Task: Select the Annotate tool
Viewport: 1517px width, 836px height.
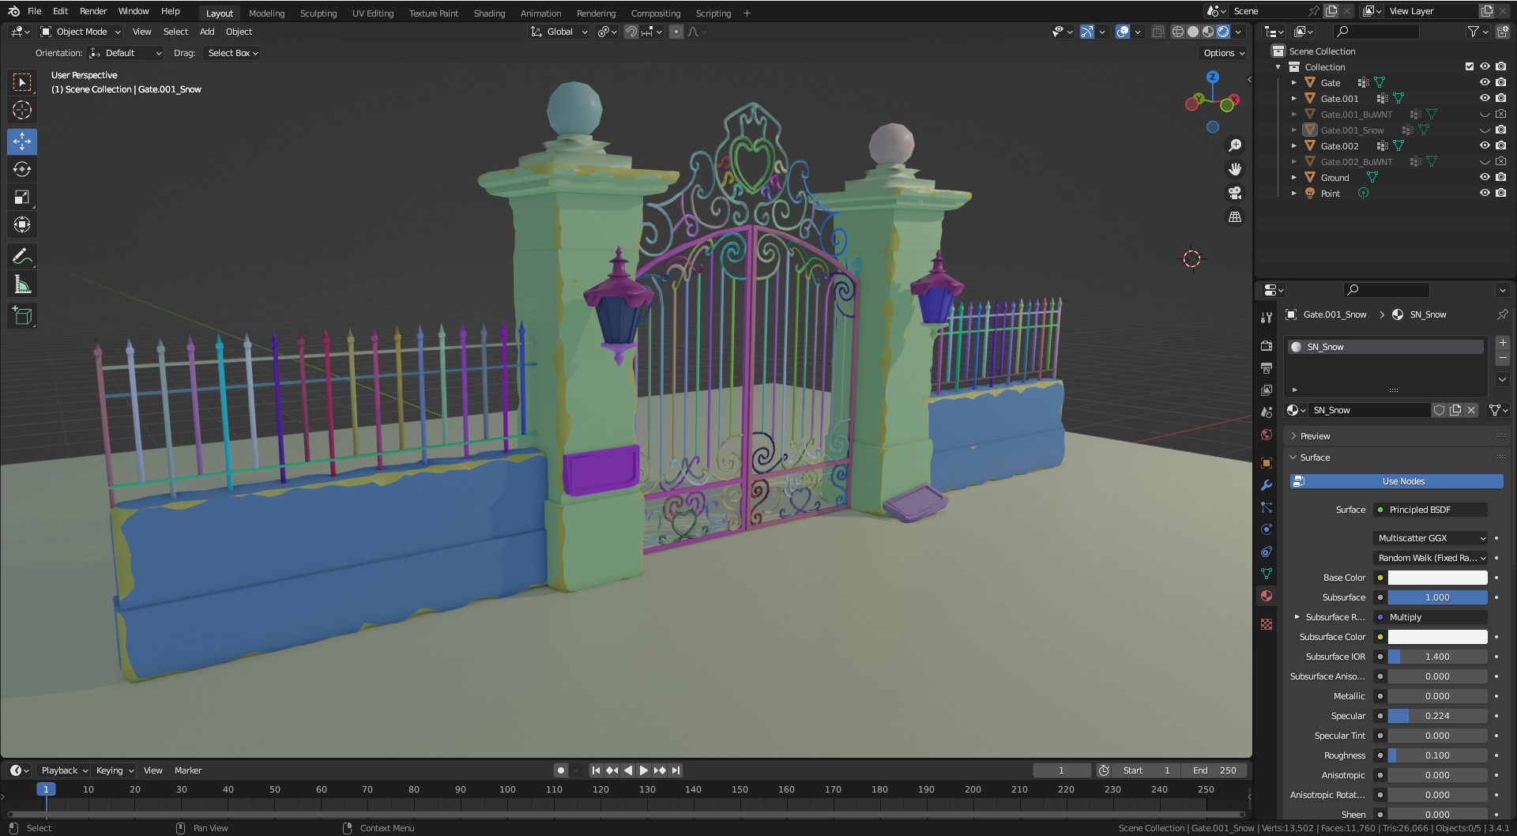Action: [x=22, y=257]
